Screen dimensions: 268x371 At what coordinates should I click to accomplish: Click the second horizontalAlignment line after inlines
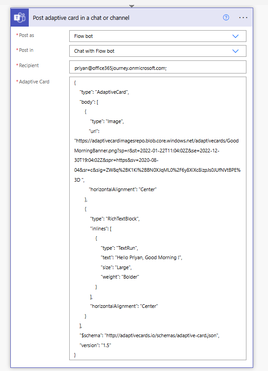coord(124,306)
